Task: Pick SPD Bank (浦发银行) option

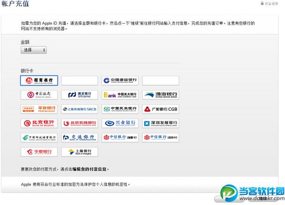Action: pos(80,95)
